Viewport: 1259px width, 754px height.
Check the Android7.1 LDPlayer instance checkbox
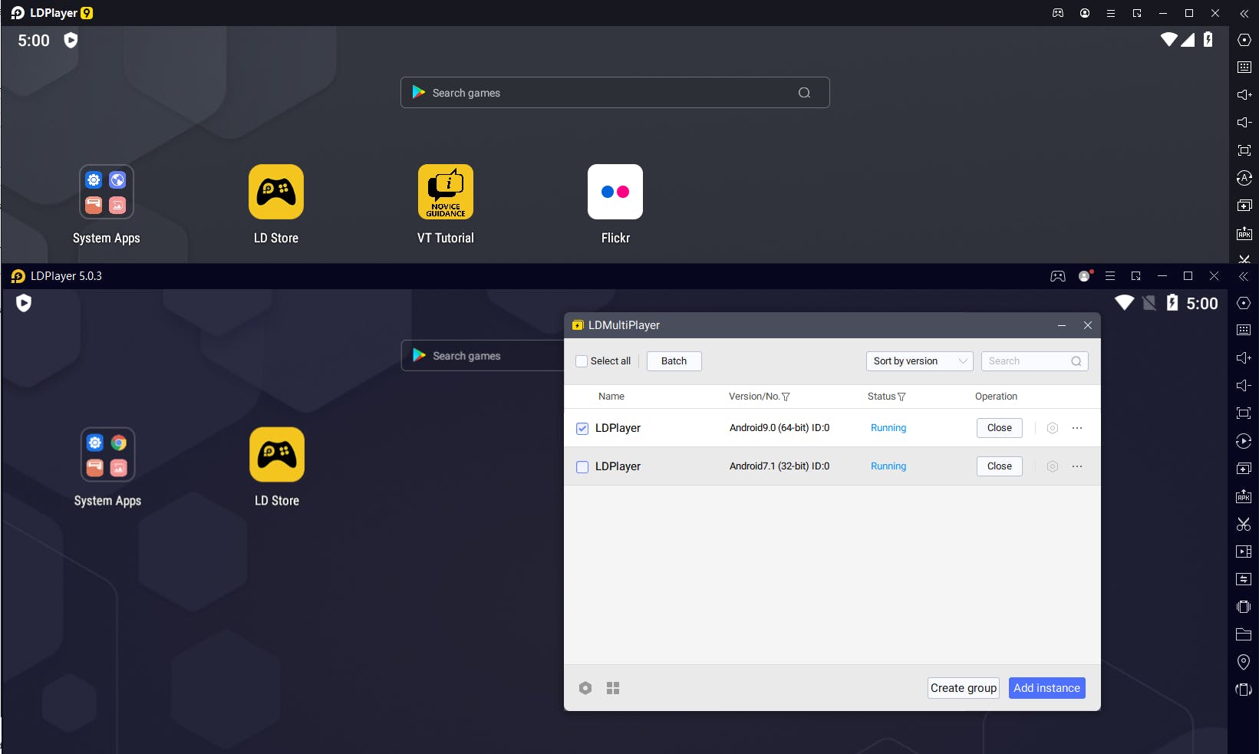point(582,466)
